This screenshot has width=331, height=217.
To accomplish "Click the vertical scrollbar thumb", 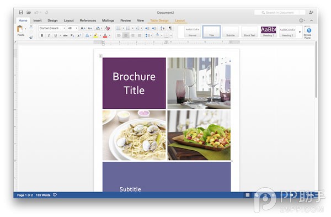I will 316,70.
